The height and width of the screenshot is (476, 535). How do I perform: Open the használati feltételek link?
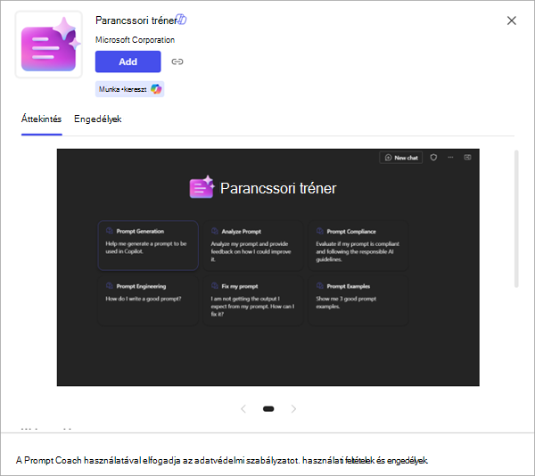[x=338, y=460]
